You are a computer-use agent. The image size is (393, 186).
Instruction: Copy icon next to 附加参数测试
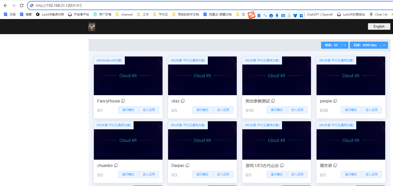(x=273, y=101)
